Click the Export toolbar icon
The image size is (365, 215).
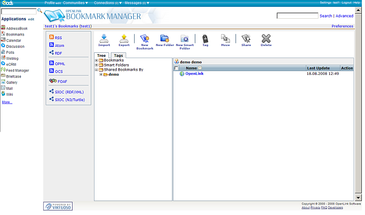(124, 39)
